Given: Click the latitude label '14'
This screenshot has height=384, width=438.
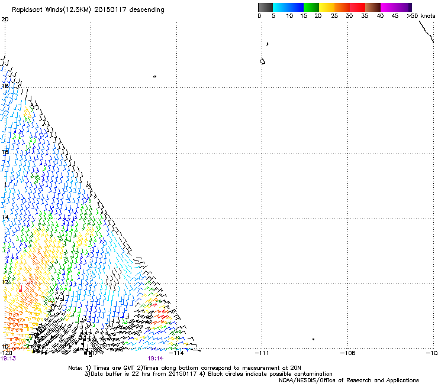Looking at the screenshot, I should click(5, 217).
